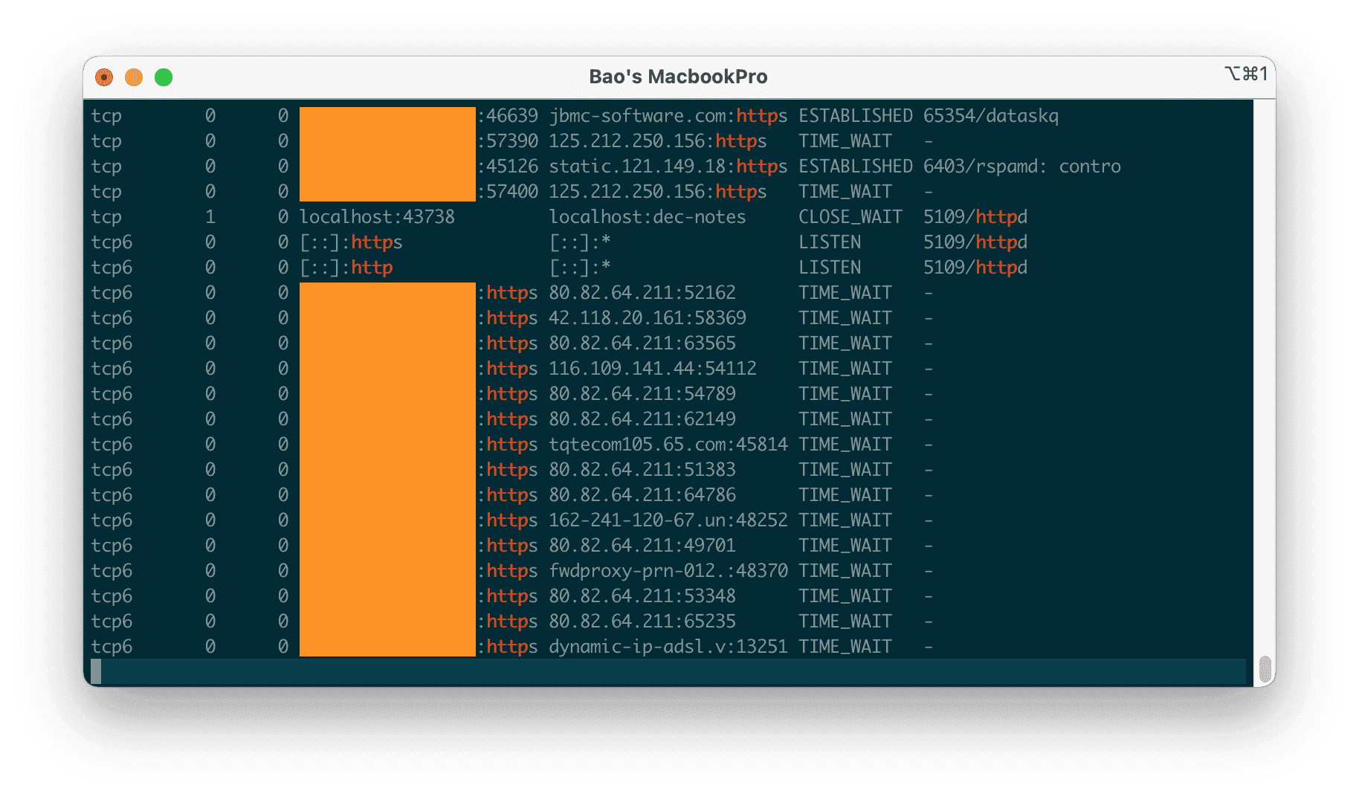Click the CLOSE_WAIT connection state

coord(850,217)
